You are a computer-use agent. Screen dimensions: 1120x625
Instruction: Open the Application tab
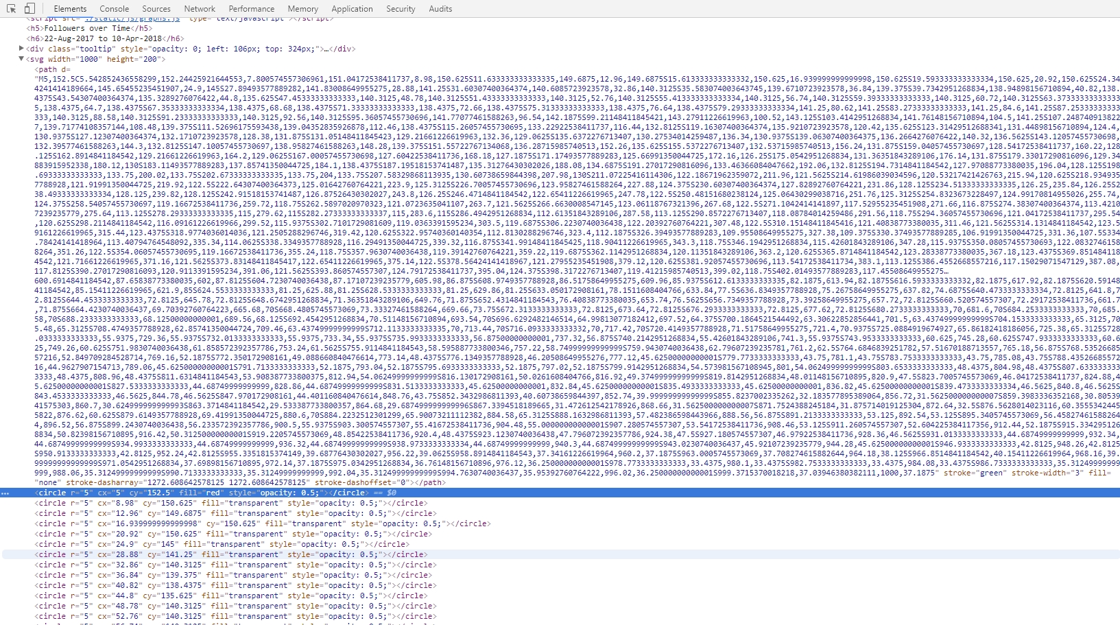pyautogui.click(x=352, y=9)
